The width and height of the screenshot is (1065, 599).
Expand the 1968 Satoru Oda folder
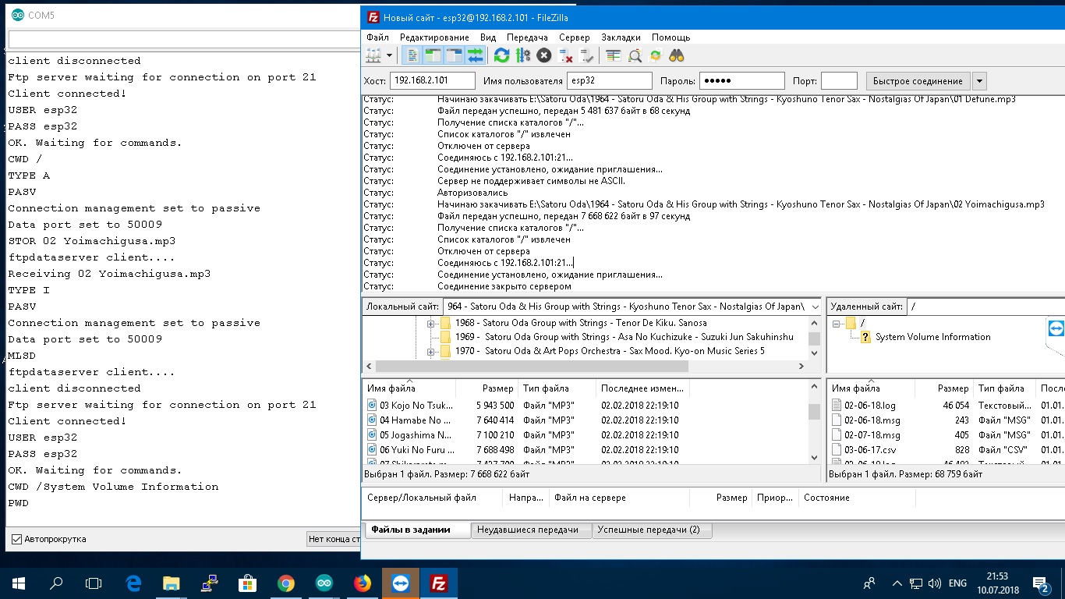tap(430, 323)
